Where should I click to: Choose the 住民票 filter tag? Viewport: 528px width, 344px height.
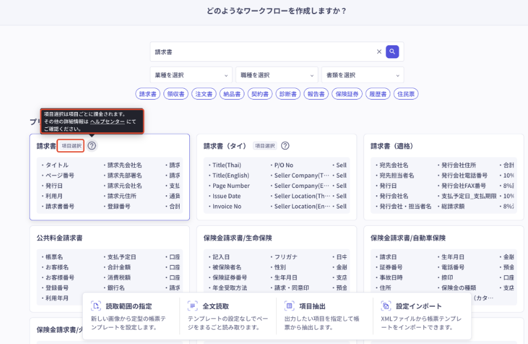pos(406,94)
